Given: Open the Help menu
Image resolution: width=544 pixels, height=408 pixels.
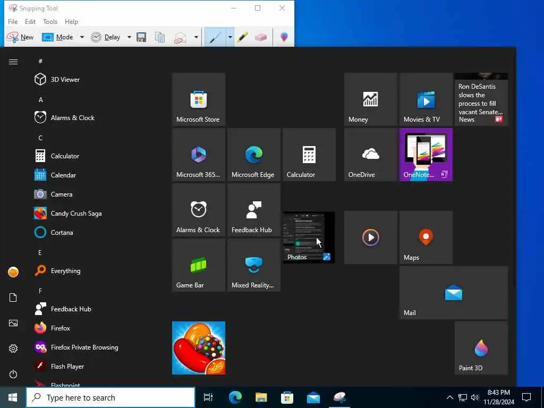Looking at the screenshot, I should 72,21.
